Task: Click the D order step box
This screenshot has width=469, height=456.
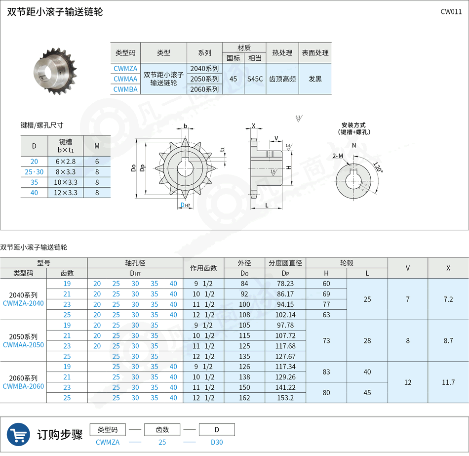Action: point(217,430)
